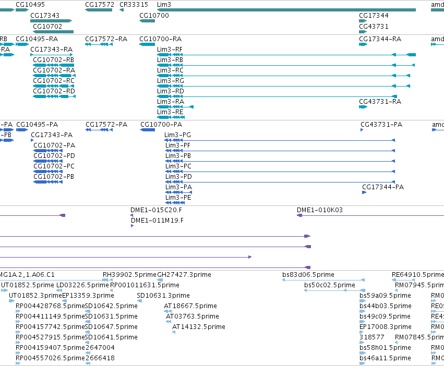Select the bs46a11.5prime EST label
The width and height of the screenshot is (444, 366).
pyautogui.click(x=386, y=358)
